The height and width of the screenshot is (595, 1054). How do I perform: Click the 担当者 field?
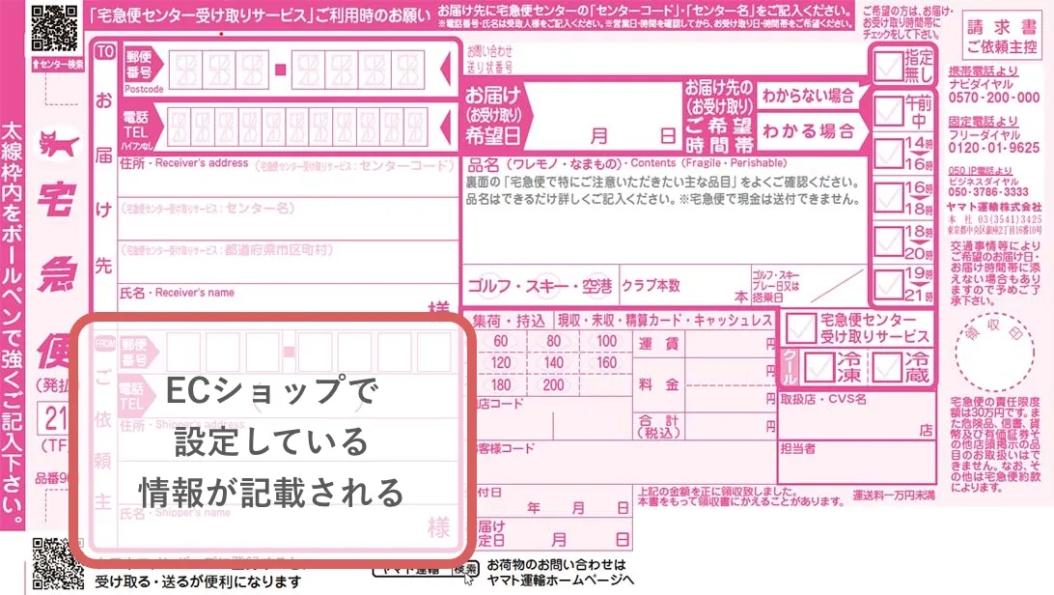pos(856,462)
